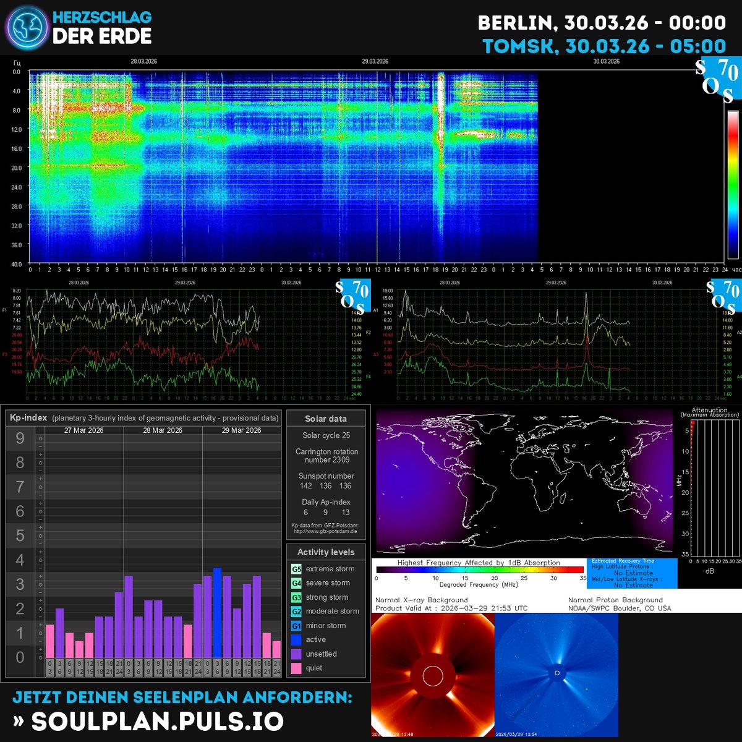Click the glowing globe logo icon
The width and height of the screenshot is (742, 742).
point(27,28)
